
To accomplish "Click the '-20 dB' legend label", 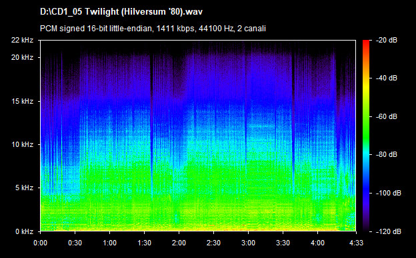I will click(387, 40).
